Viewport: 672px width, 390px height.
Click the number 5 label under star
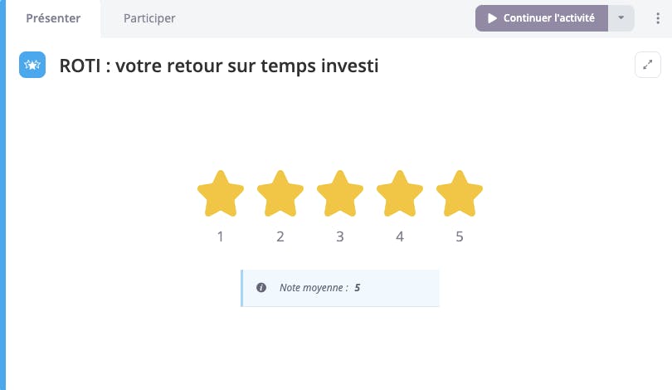tap(460, 236)
